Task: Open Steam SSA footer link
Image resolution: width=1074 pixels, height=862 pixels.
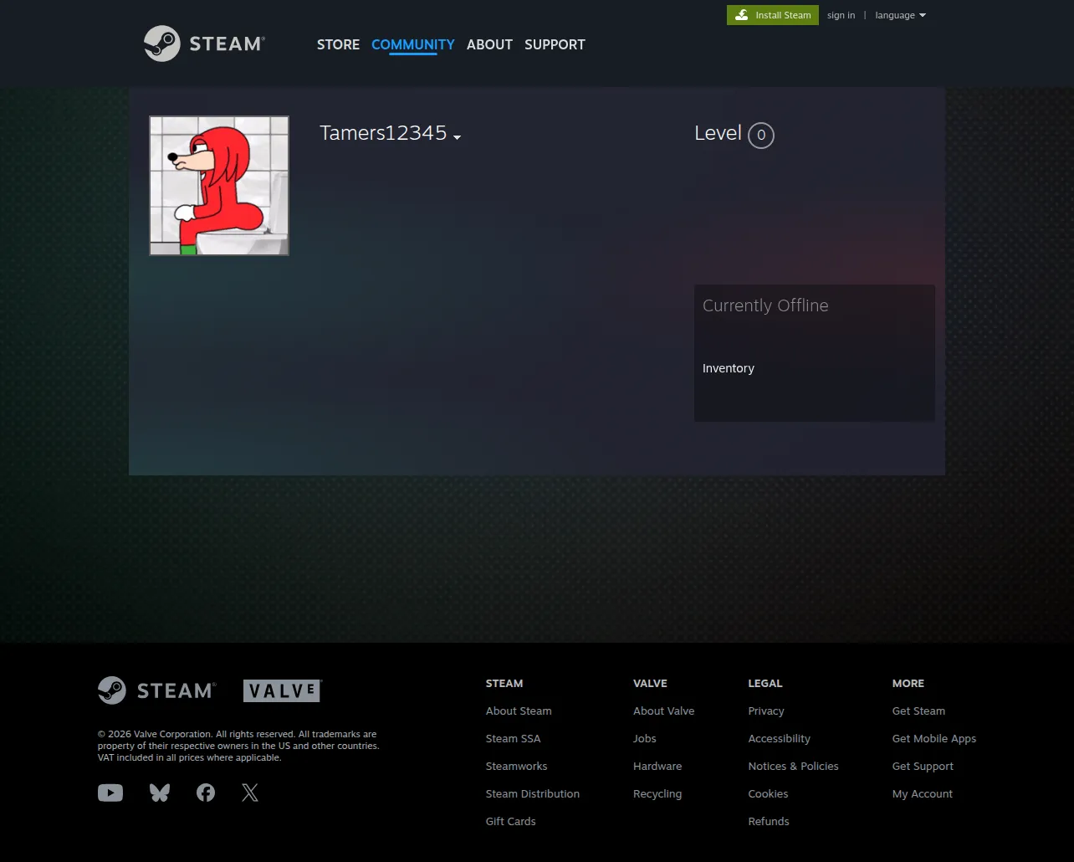Action: tap(514, 738)
